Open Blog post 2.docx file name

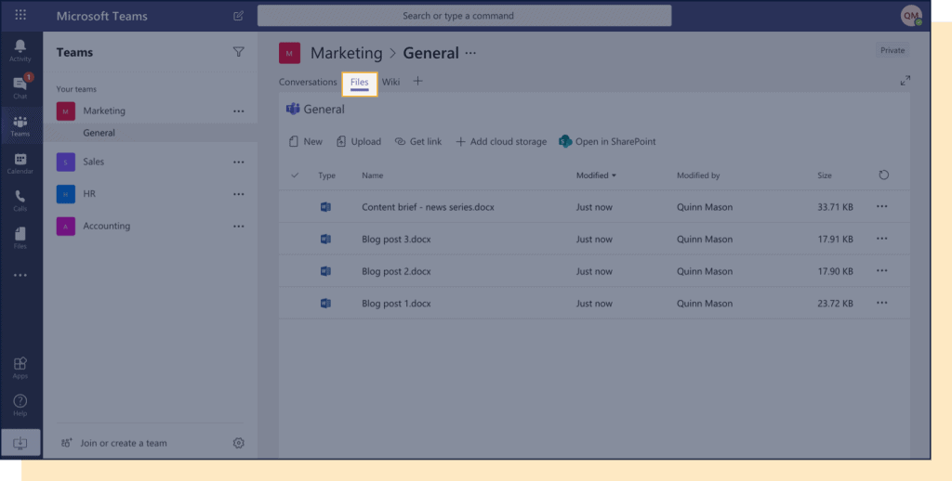click(396, 271)
